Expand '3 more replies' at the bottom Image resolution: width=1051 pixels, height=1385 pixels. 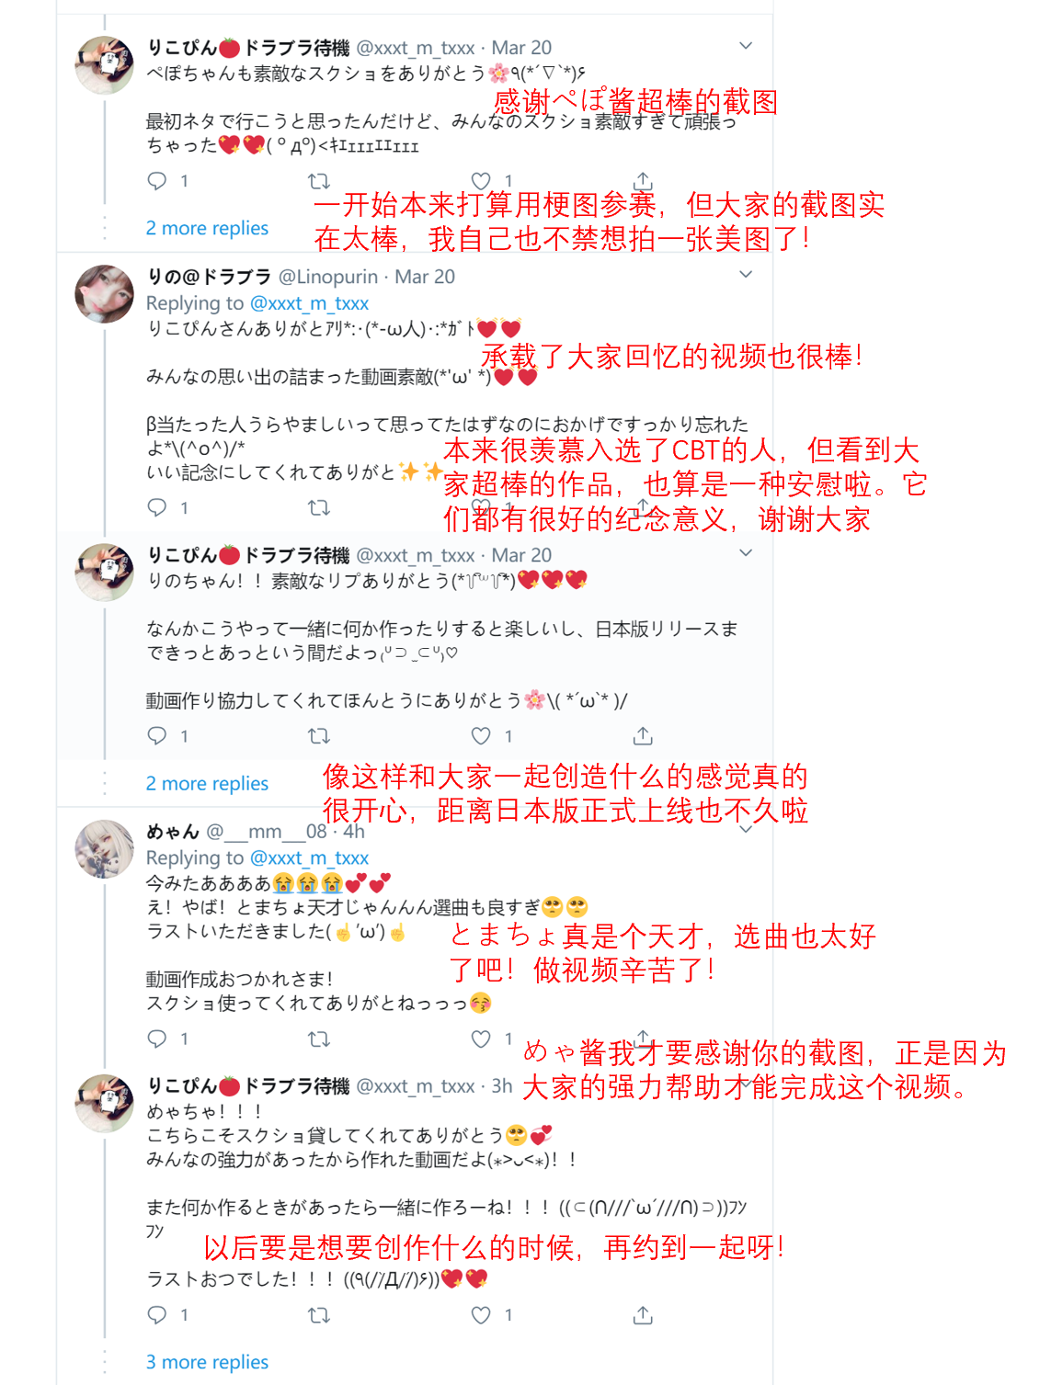(207, 1362)
